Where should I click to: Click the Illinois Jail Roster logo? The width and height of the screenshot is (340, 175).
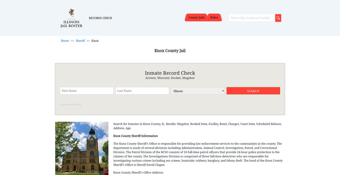pyautogui.click(x=71, y=18)
